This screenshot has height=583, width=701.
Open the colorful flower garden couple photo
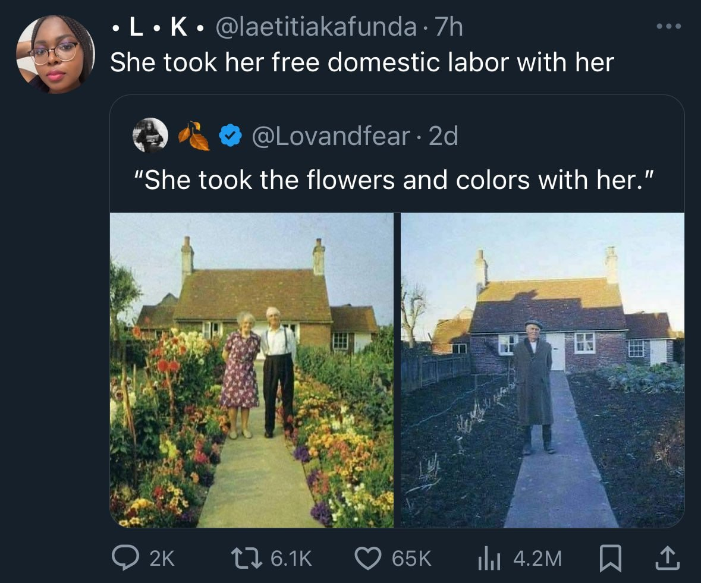(252, 370)
